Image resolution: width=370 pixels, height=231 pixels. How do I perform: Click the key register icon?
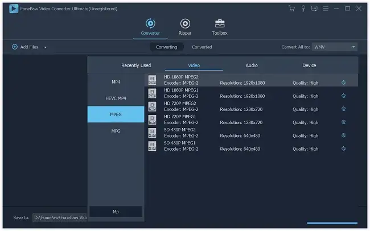[x=303, y=9]
